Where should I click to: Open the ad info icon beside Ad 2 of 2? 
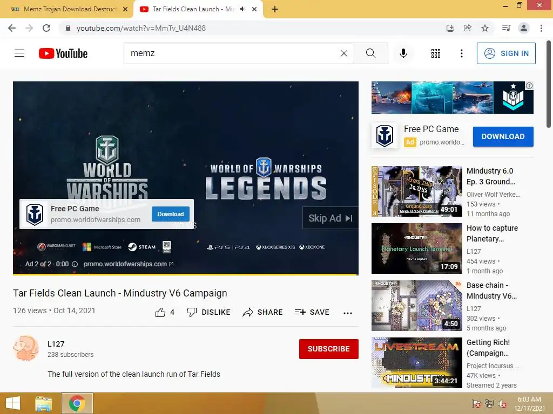tap(75, 264)
